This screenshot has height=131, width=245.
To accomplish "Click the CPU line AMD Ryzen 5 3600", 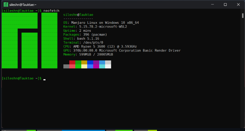I will click(x=100, y=46).
